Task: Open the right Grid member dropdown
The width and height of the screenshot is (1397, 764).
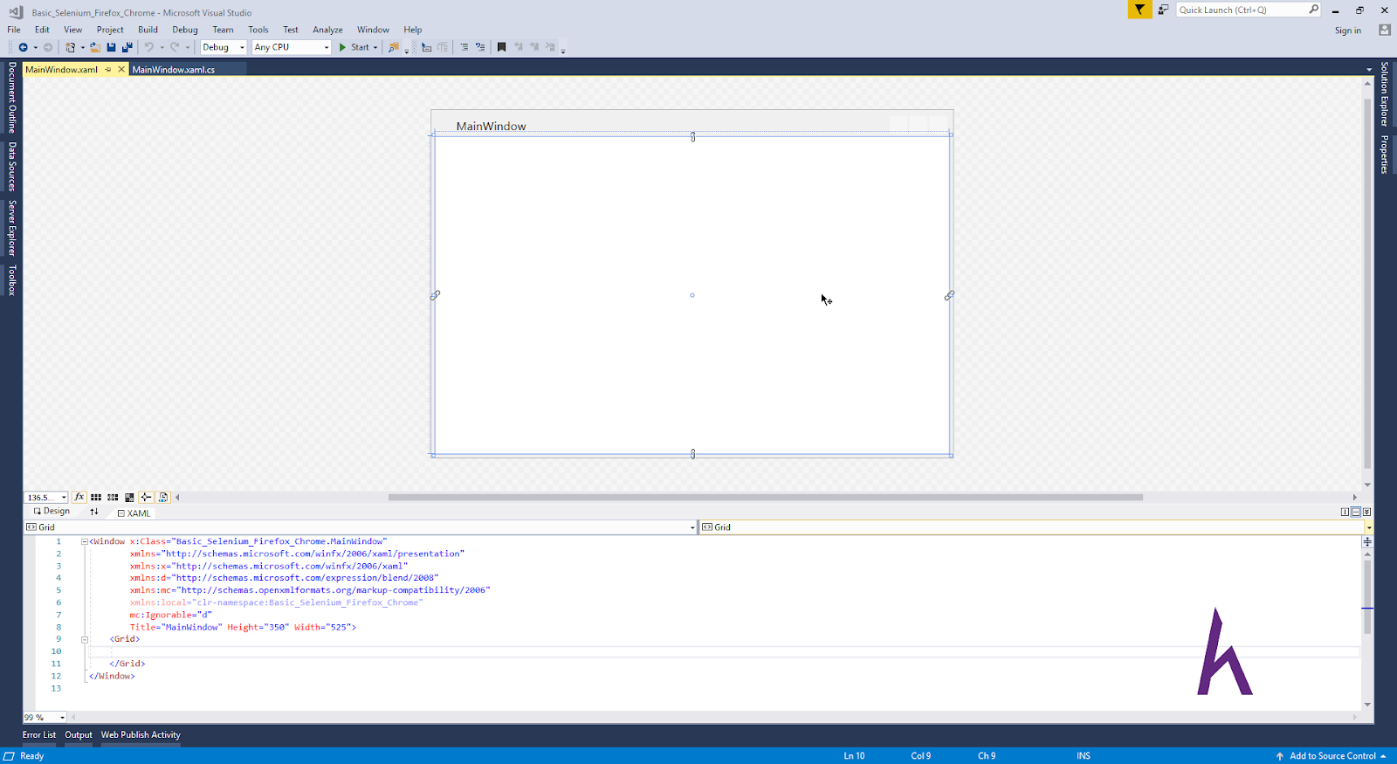Action: pos(1368,527)
